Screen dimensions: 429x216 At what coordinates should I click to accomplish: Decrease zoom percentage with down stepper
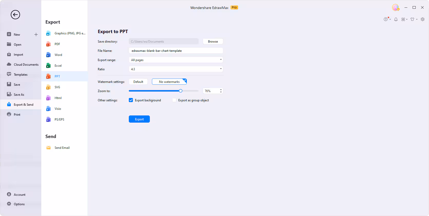pos(221,92)
